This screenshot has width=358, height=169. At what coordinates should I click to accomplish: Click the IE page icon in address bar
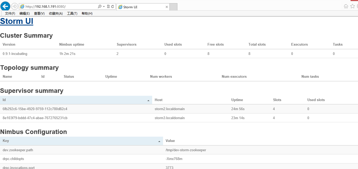point(22,6)
